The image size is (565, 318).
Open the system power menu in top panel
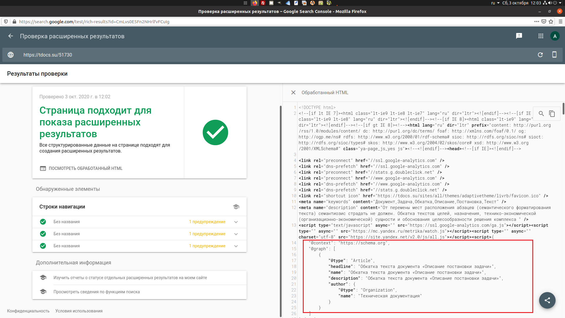tap(557, 3)
